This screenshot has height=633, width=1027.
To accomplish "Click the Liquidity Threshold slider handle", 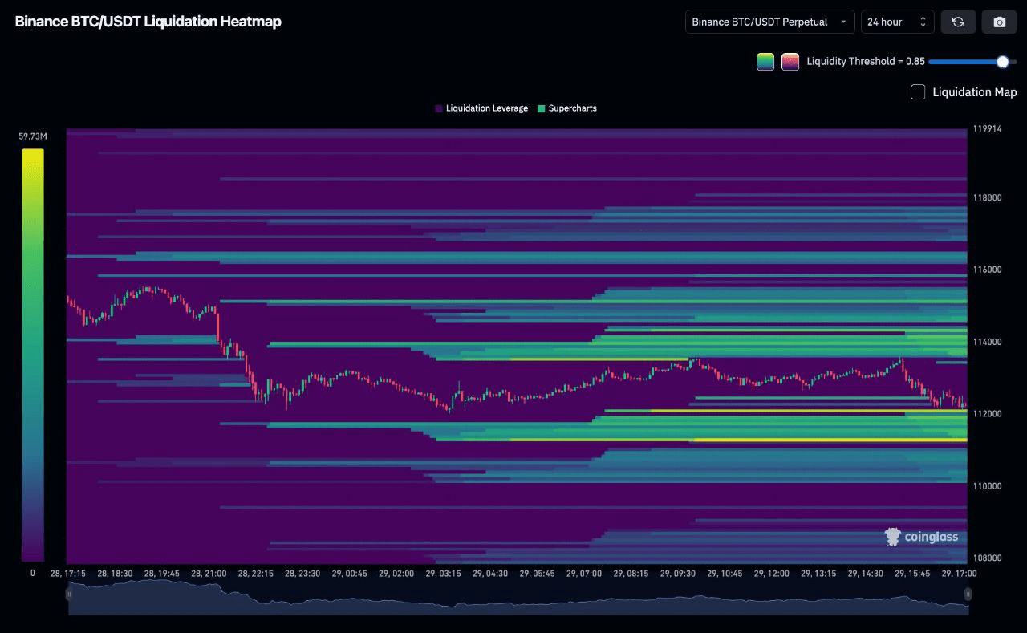I will pos(1002,62).
